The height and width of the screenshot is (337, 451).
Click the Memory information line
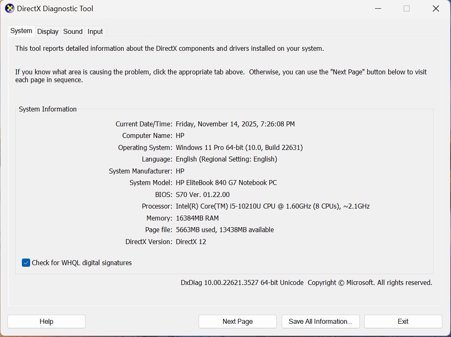[x=197, y=218]
